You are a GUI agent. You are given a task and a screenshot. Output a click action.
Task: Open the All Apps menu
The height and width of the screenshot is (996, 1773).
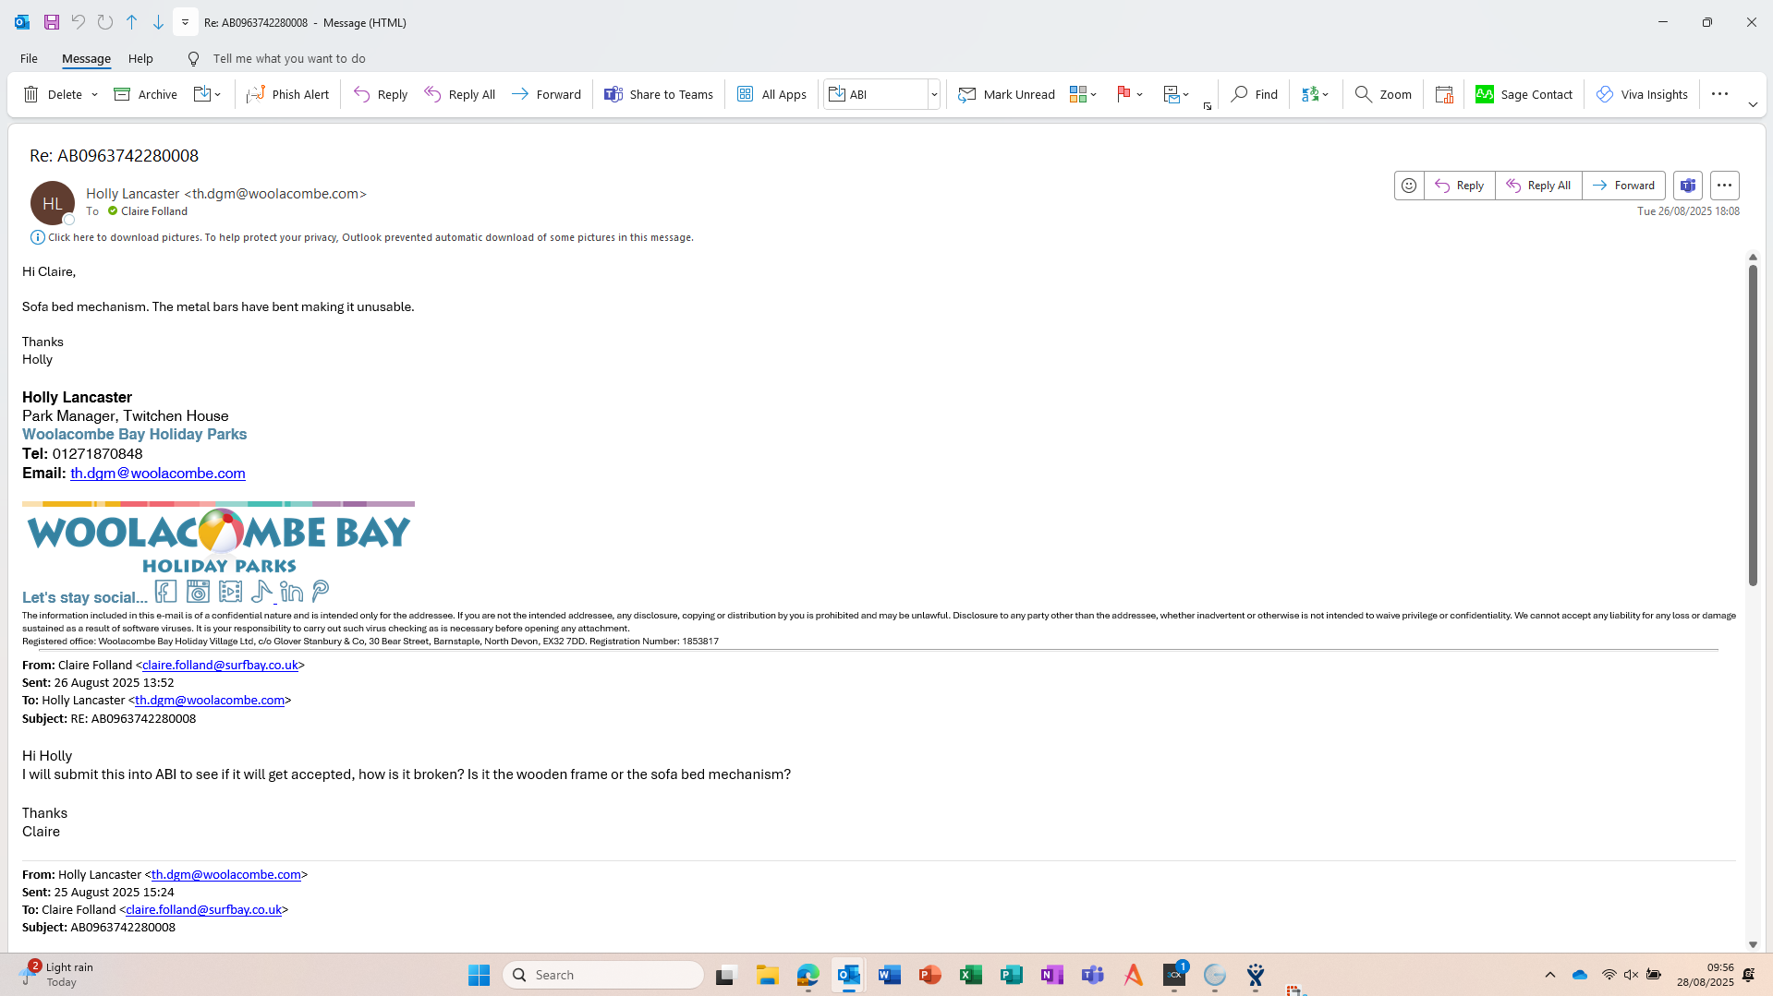tap(771, 94)
